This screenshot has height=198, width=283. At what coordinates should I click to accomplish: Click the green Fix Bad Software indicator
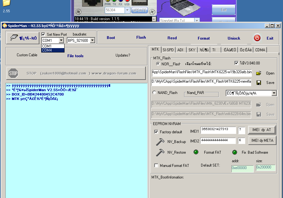click(x=235, y=152)
